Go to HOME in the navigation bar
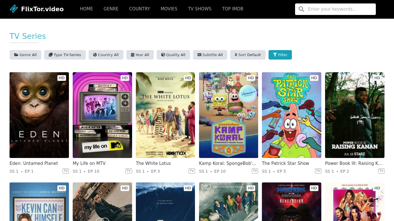The height and width of the screenshot is (221, 394). (x=87, y=9)
